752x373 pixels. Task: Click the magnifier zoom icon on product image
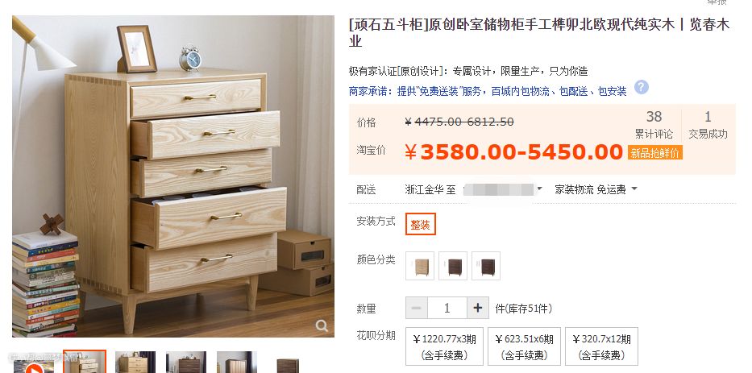tap(322, 326)
